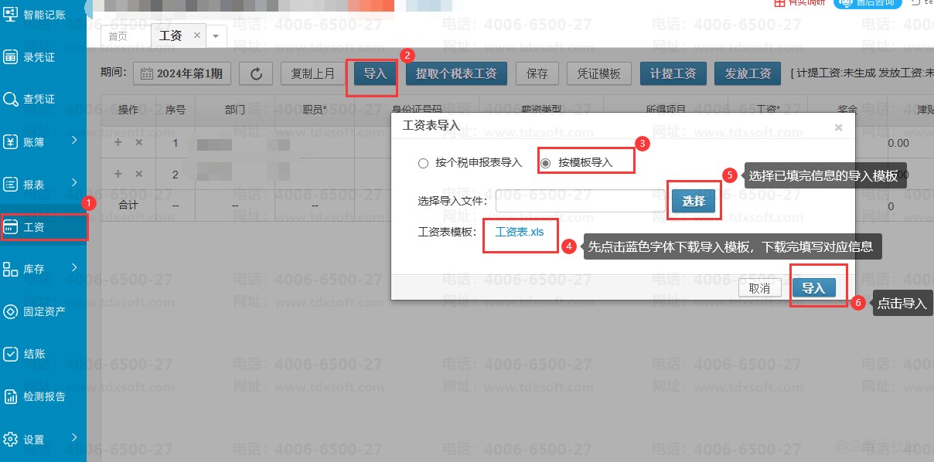Open the 检测报告 inspection report icon

(11, 397)
